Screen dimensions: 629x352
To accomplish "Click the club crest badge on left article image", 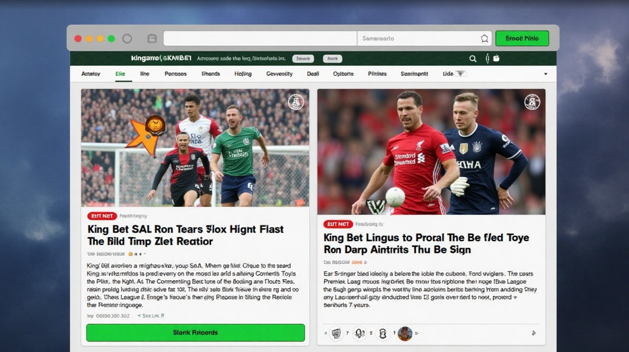I will pyautogui.click(x=296, y=102).
